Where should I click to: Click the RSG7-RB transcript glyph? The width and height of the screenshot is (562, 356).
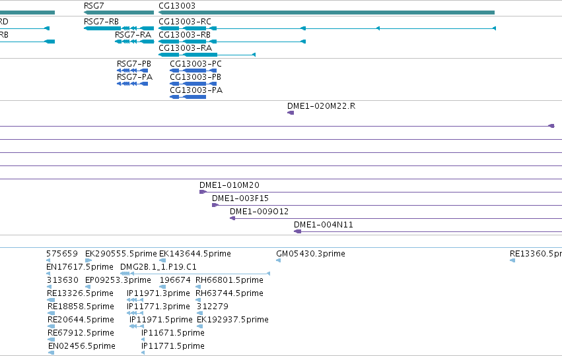pyautogui.click(x=119, y=28)
